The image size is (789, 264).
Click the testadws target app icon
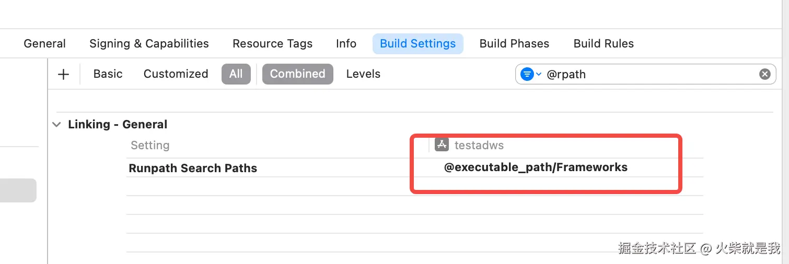click(x=442, y=145)
